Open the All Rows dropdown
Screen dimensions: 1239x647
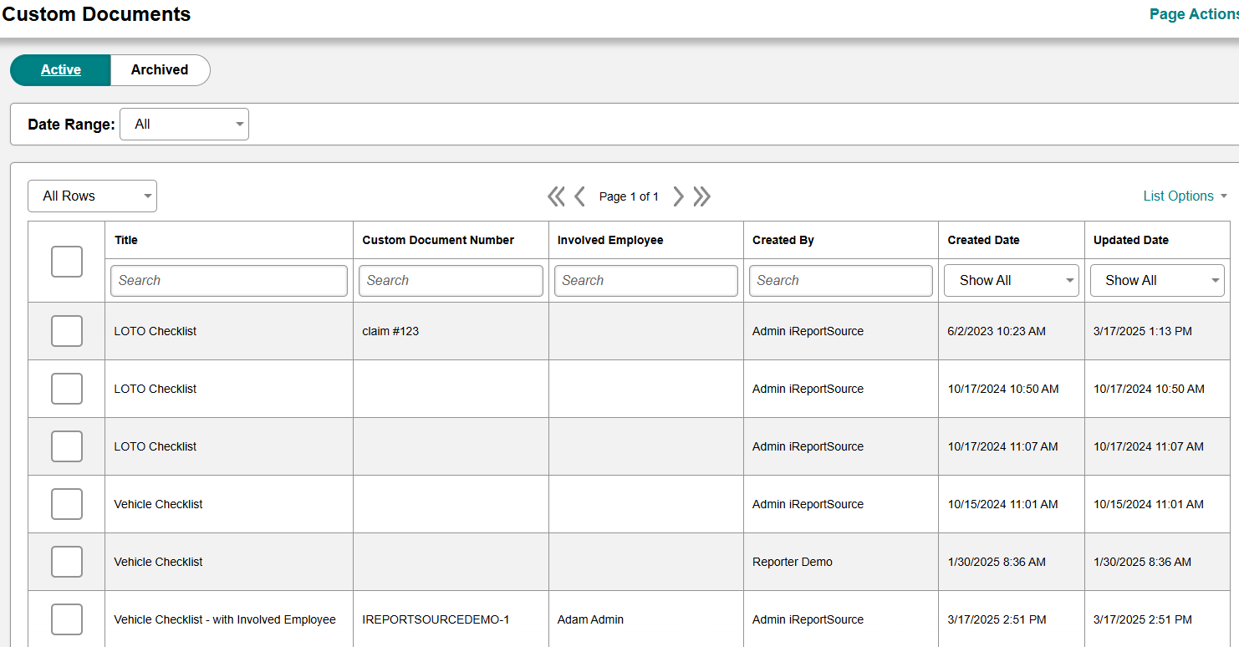click(92, 196)
